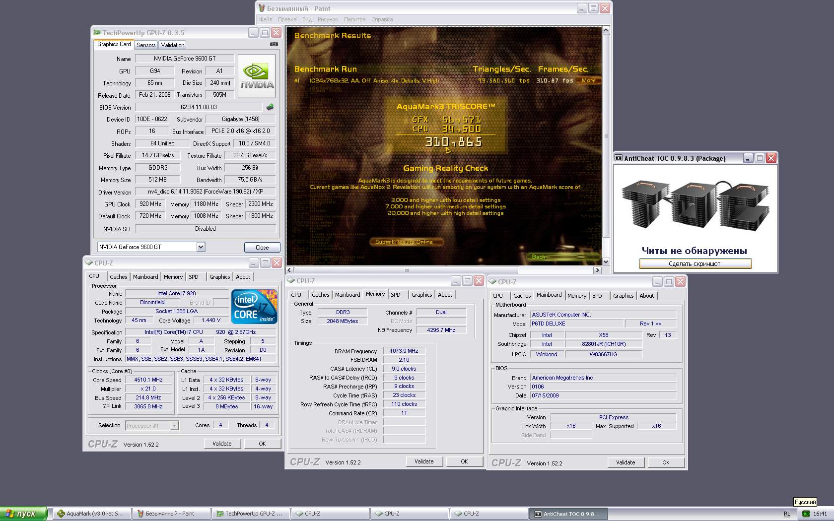This screenshot has width=834, height=521.
Task: Click Validate in CPU-Z Mainboard window
Action: coord(625,462)
